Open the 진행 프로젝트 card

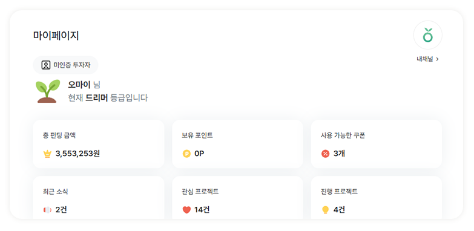click(377, 198)
